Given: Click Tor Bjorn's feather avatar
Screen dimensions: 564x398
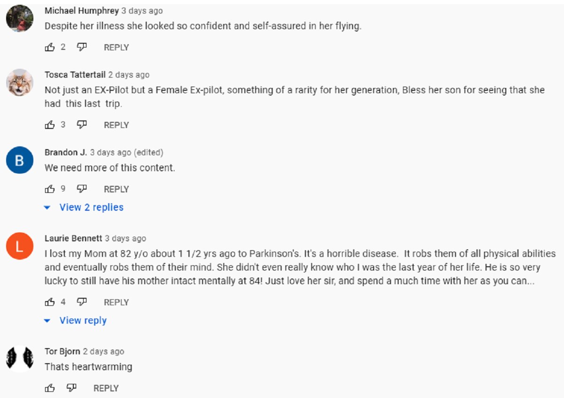Looking at the screenshot, I should click(x=20, y=358).
